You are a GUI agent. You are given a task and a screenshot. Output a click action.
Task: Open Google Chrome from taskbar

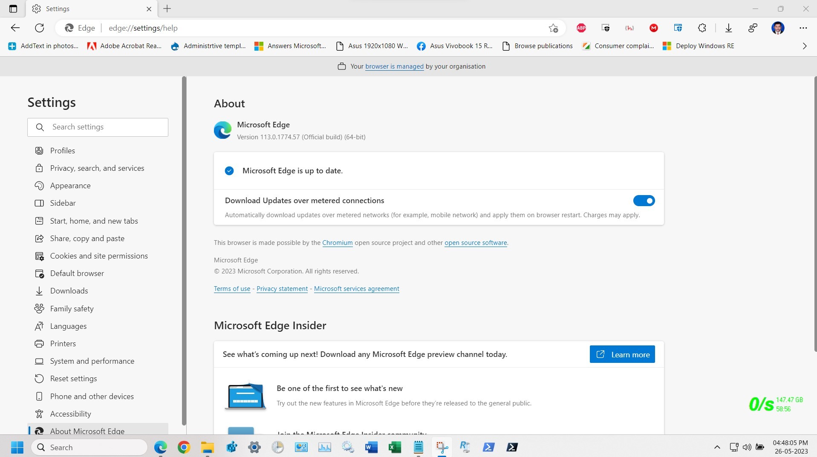click(x=184, y=447)
